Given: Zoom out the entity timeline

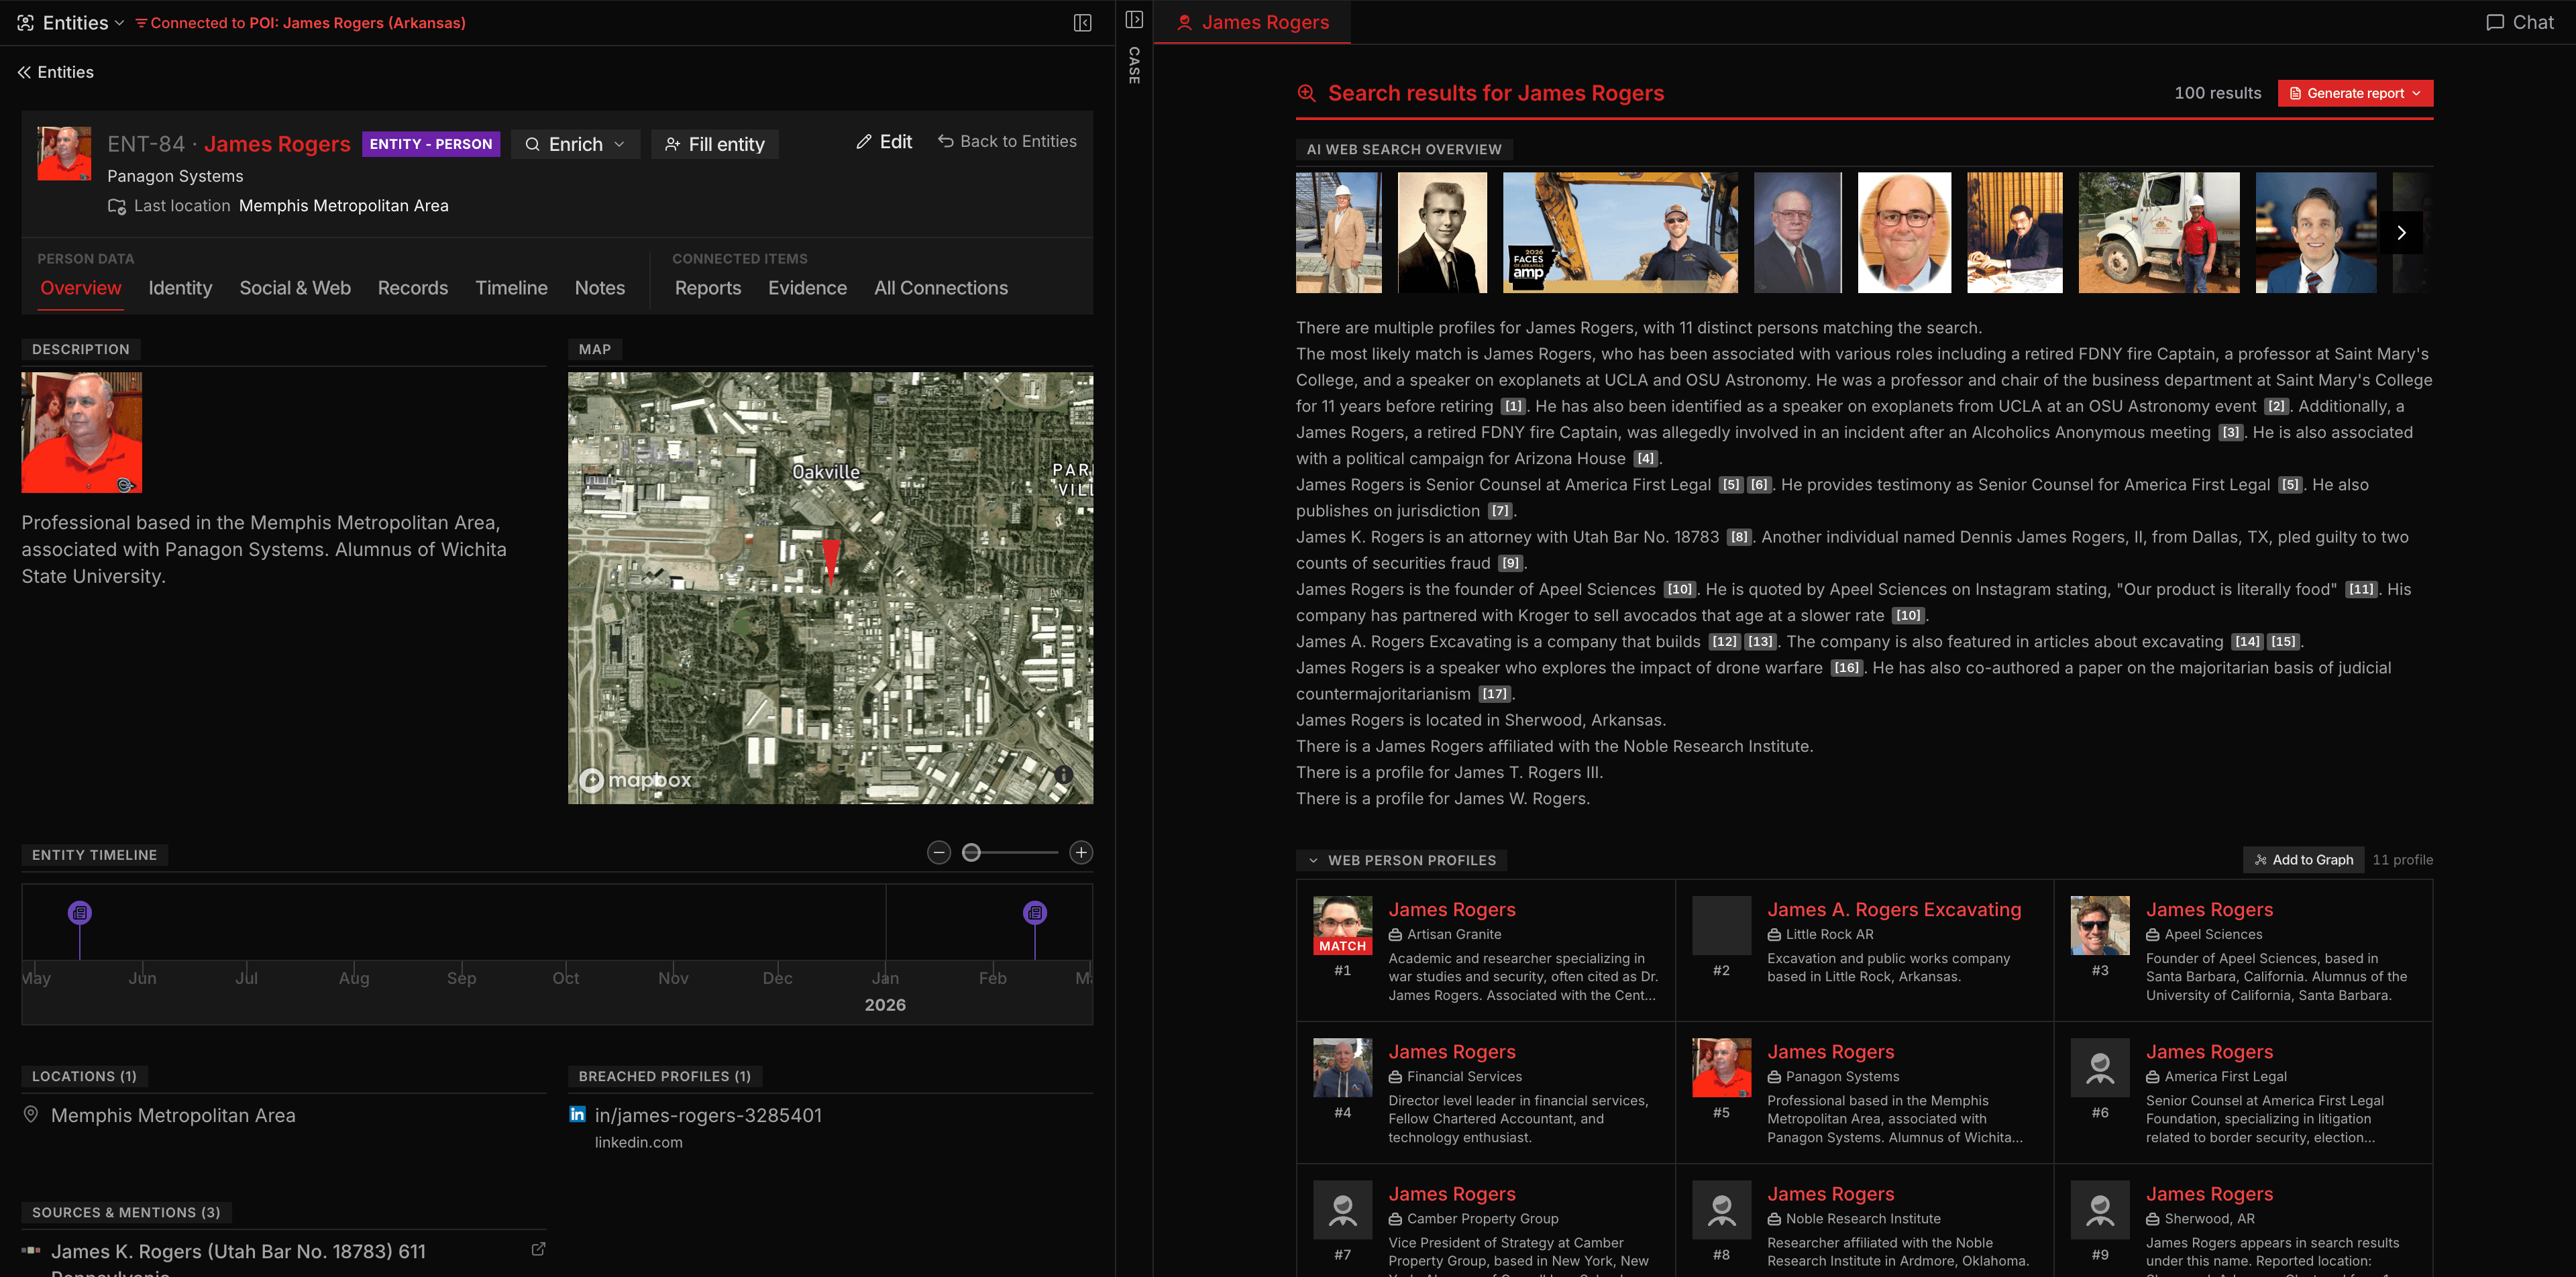Looking at the screenshot, I should (938, 852).
